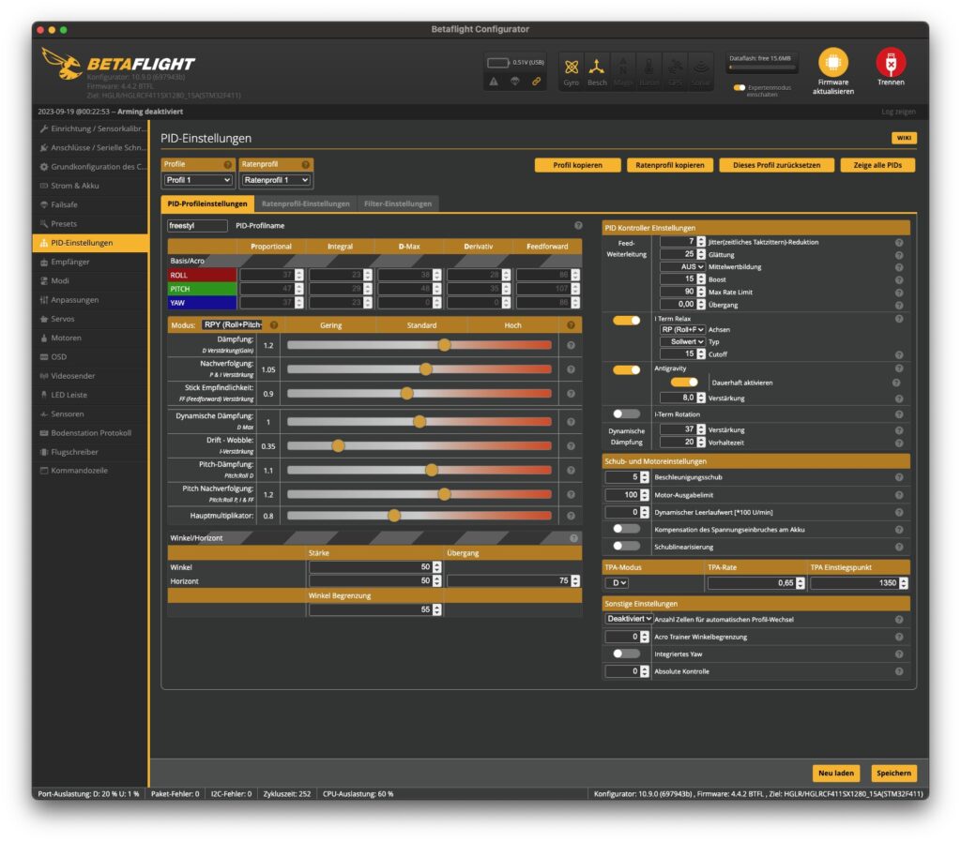Viewport: 961px width, 842px height.
Task: Click help icon next to PID-Profilname
Action: [578, 226]
